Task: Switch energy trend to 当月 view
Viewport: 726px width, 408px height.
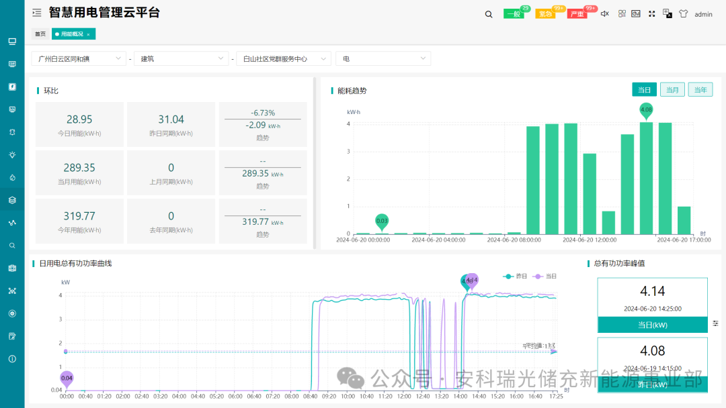Action: 672,90
